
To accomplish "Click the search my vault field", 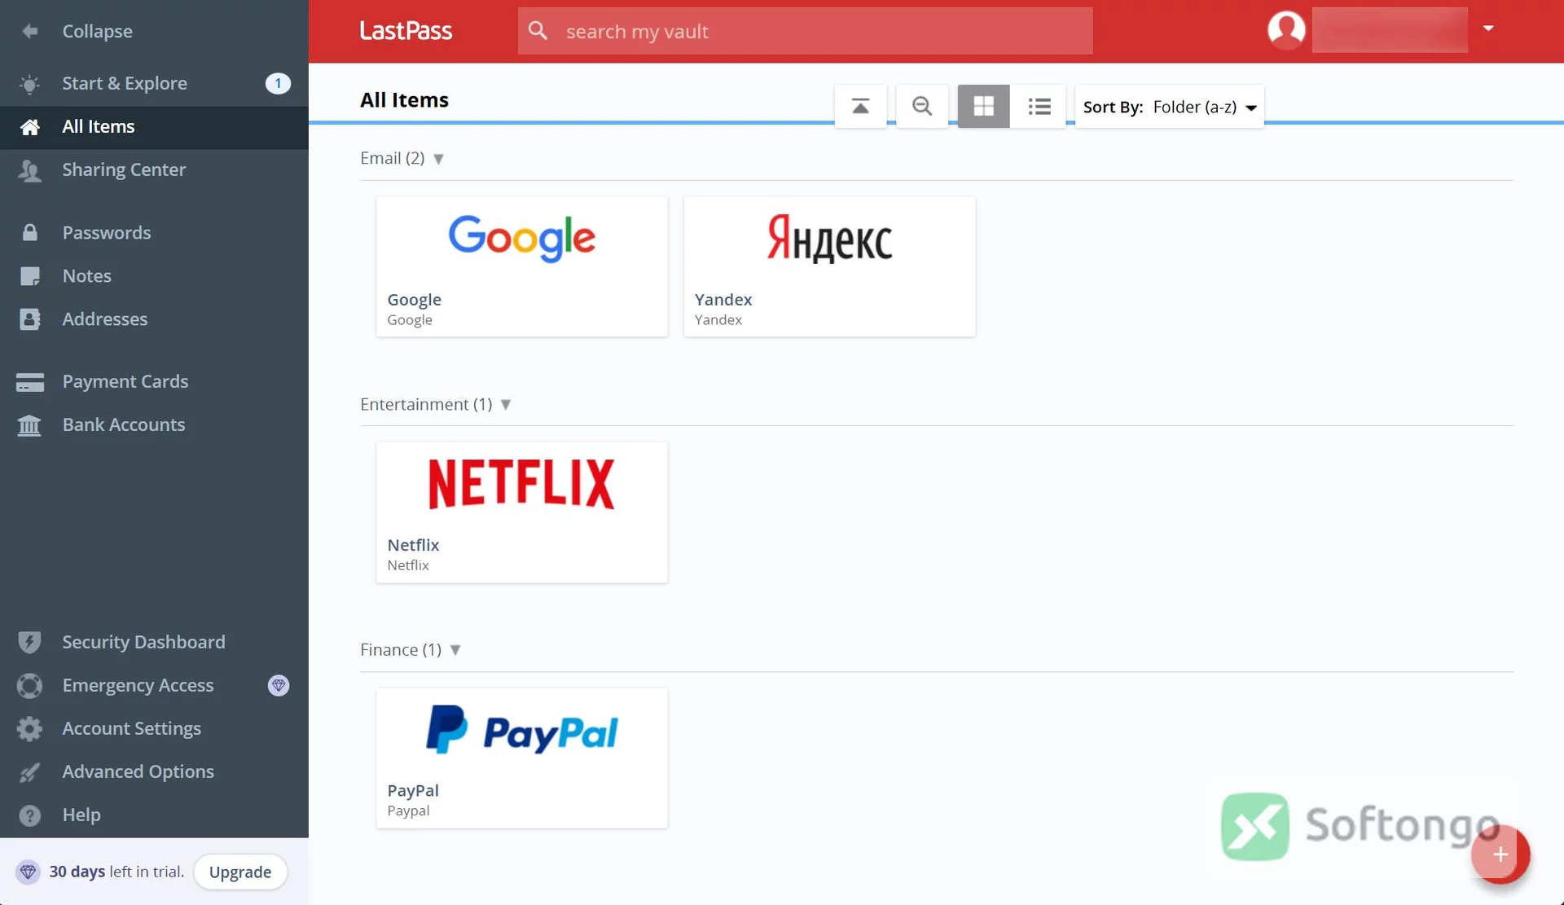I will tap(805, 31).
